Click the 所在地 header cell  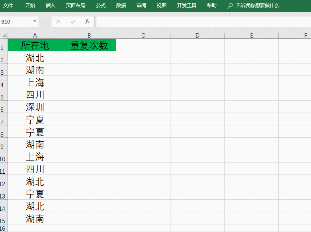(x=35, y=45)
